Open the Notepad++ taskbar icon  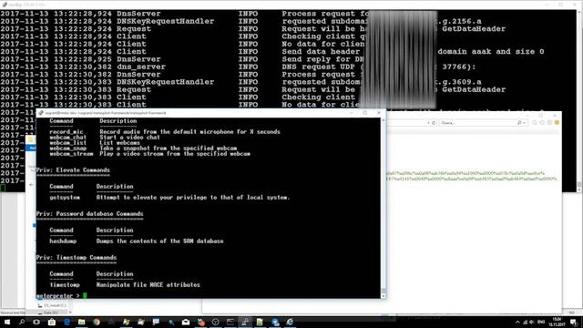[x=260, y=322]
